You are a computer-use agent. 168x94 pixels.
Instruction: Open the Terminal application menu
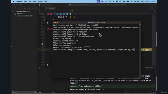point(19,1)
